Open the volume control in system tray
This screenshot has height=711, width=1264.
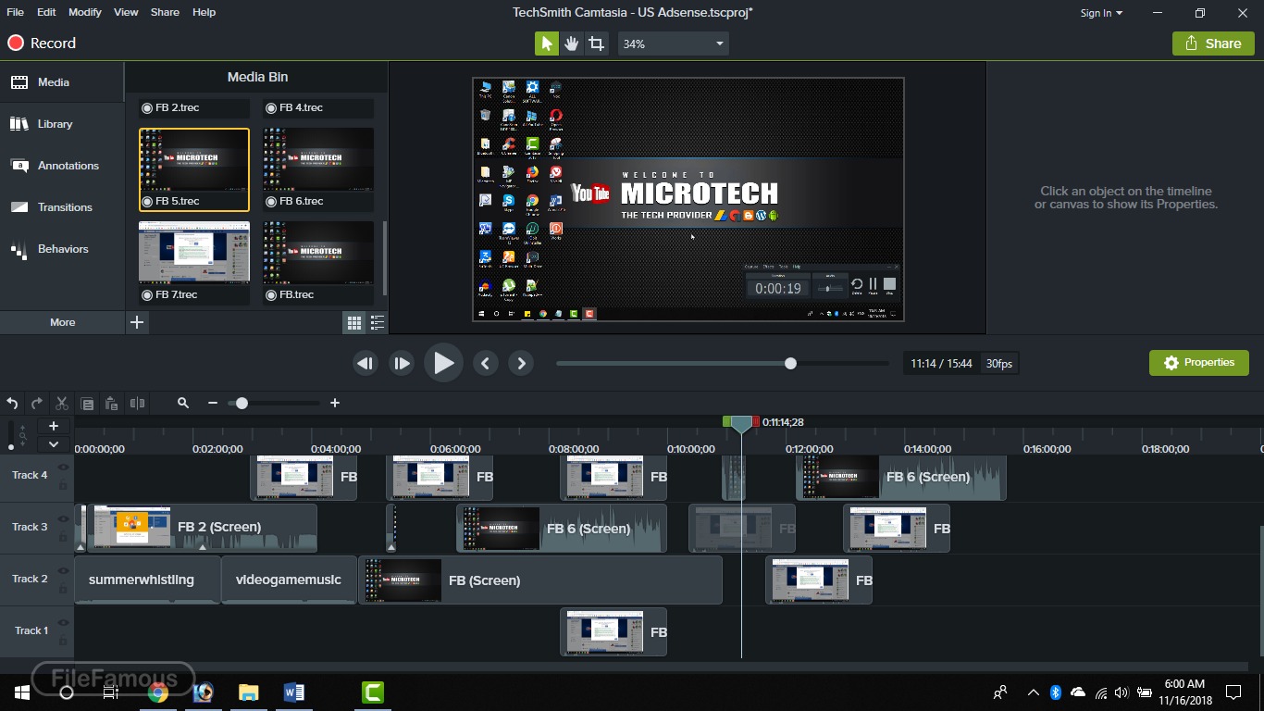(1121, 692)
